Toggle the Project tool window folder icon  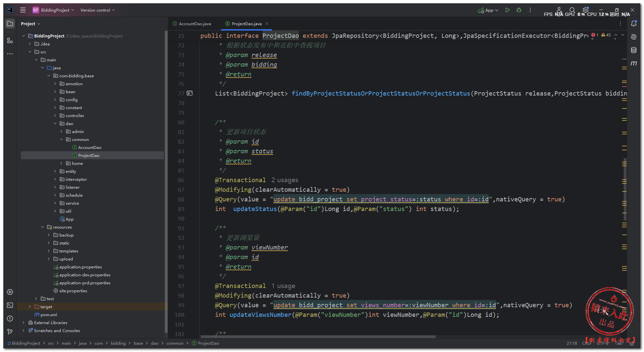tap(10, 24)
